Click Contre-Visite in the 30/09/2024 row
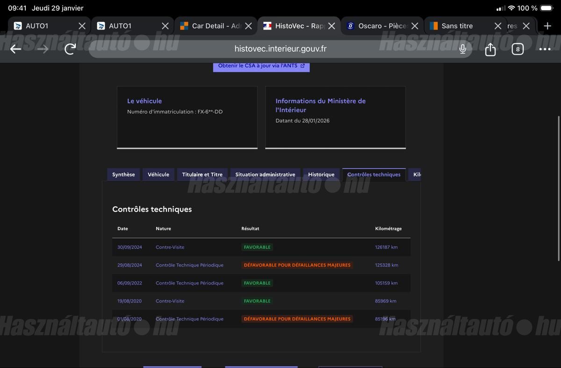This screenshot has height=368, width=561. (x=170, y=248)
